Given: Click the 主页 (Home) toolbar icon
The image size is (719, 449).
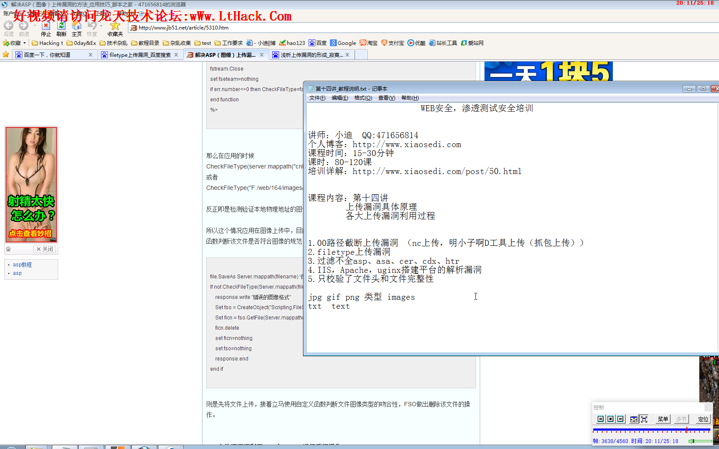Looking at the screenshot, I should pos(77,27).
